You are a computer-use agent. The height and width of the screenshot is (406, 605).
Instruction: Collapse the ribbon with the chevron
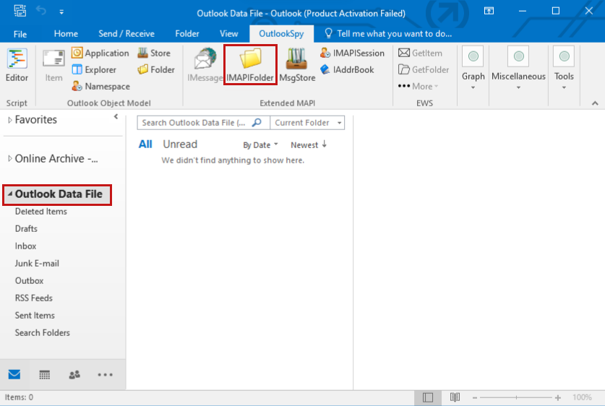(x=595, y=103)
